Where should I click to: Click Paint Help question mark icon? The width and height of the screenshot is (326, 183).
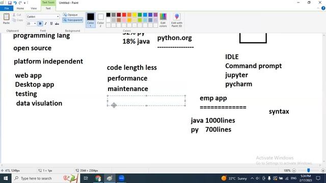point(323,8)
